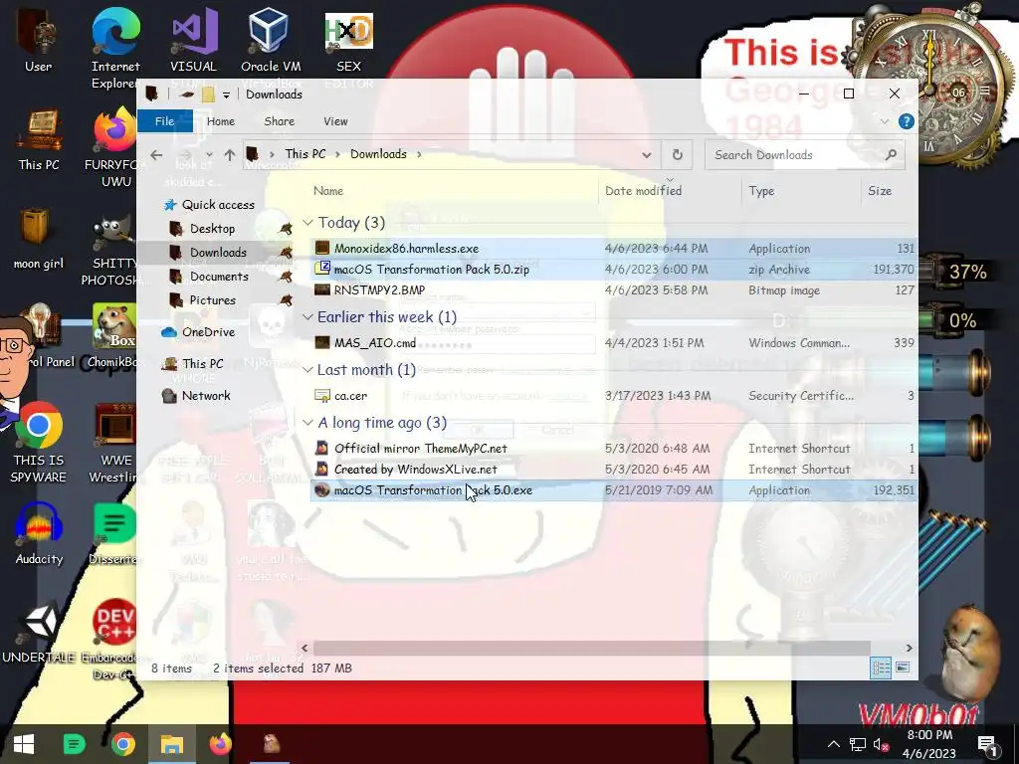The image size is (1019, 764).
Task: Open the File menu tab
Action: [x=164, y=121]
